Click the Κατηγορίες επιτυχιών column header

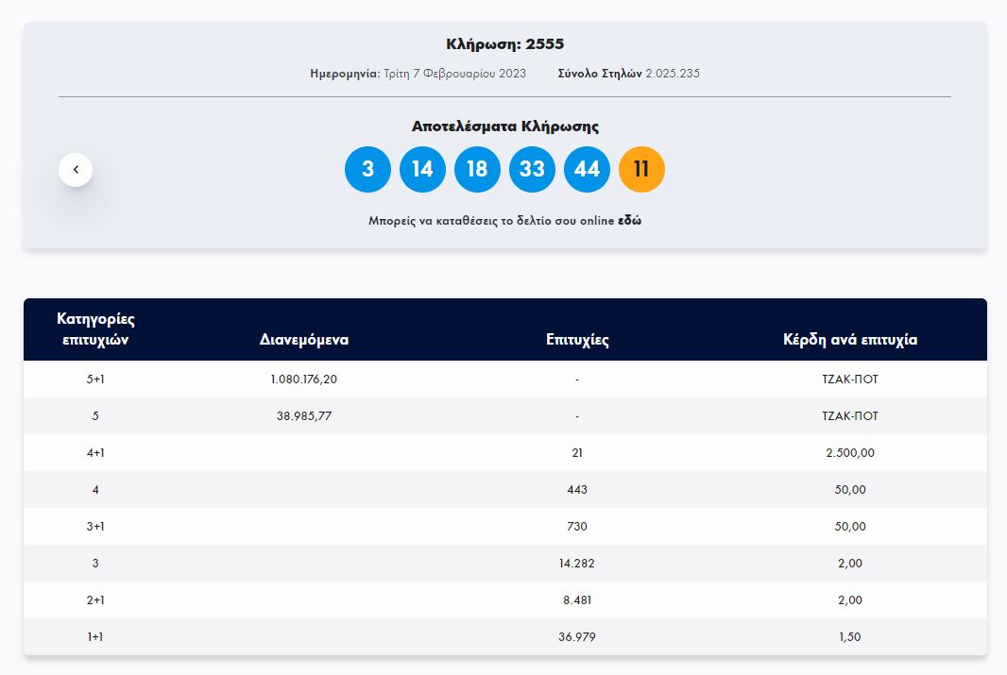point(95,329)
